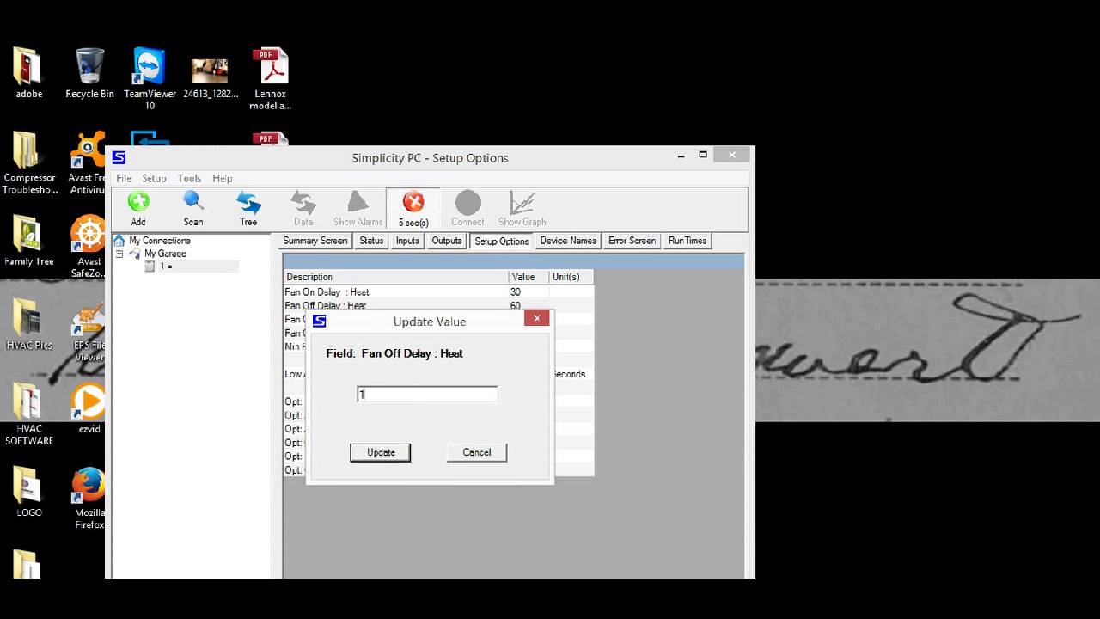This screenshot has width=1100, height=619.
Task: Maximize the Simplicity PC window
Action: 703,155
